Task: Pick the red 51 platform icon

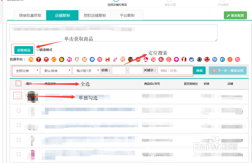Action: pyautogui.click(x=153, y=59)
